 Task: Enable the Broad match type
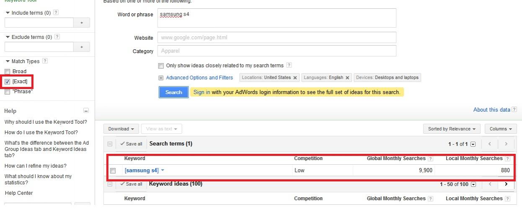click(x=7, y=71)
